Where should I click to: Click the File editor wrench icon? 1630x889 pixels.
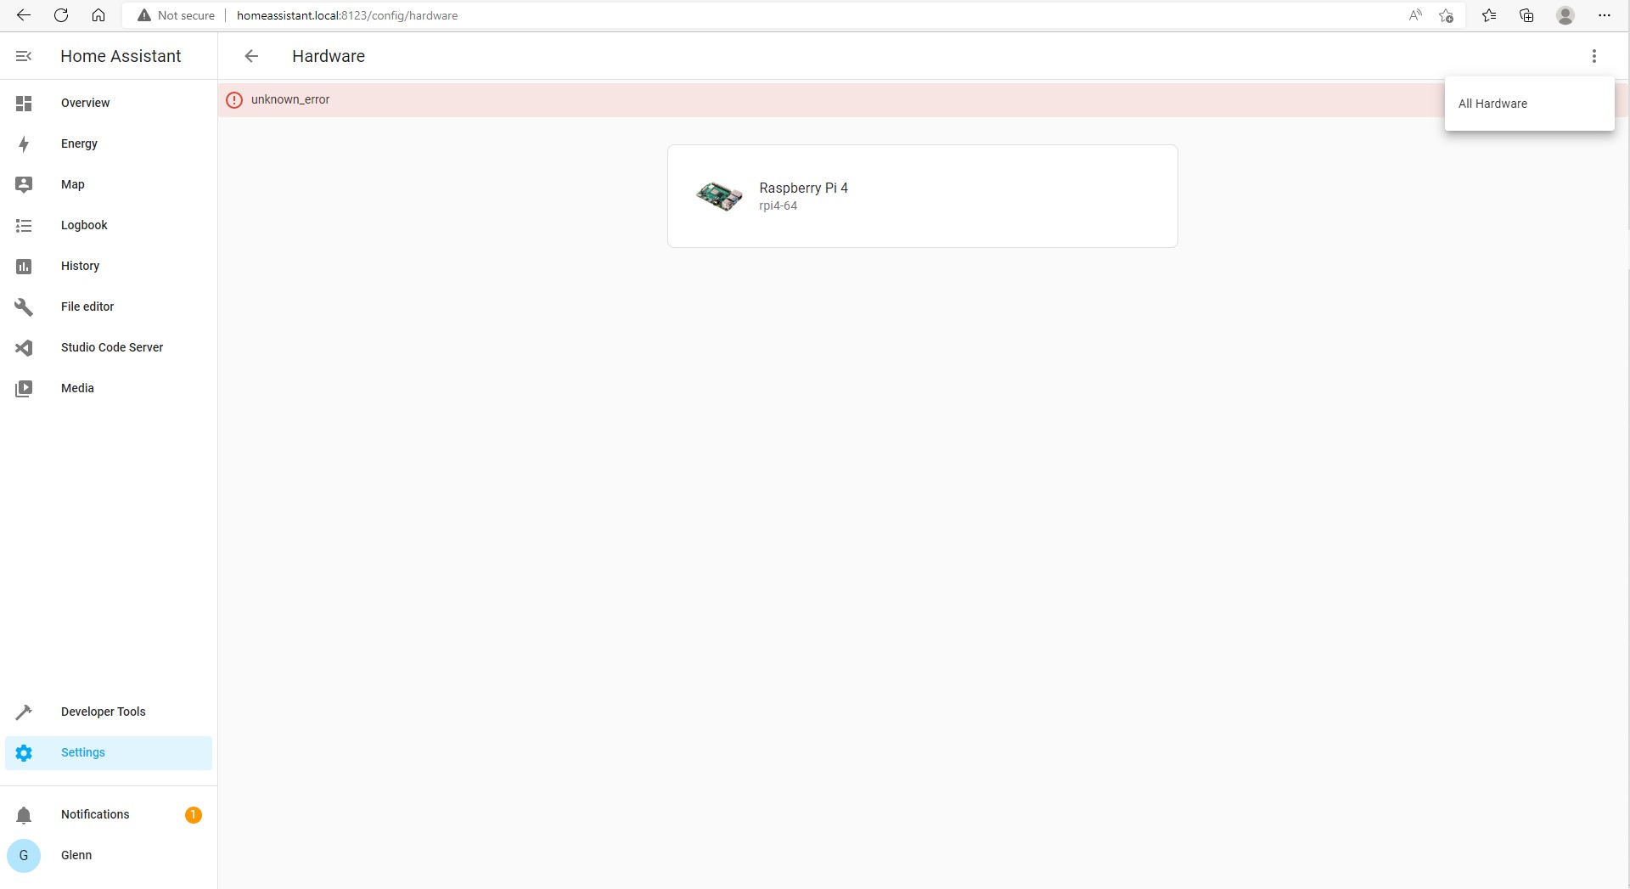[24, 307]
